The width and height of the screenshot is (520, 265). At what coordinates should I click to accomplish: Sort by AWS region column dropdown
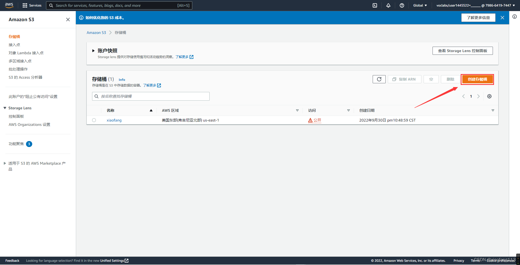point(297,110)
